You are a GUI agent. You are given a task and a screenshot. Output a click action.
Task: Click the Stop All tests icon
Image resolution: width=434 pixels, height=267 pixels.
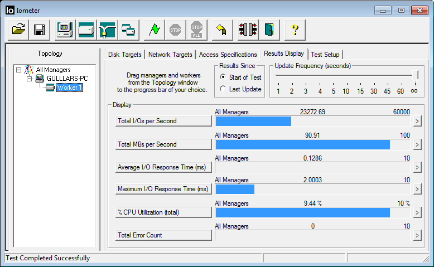click(196, 30)
